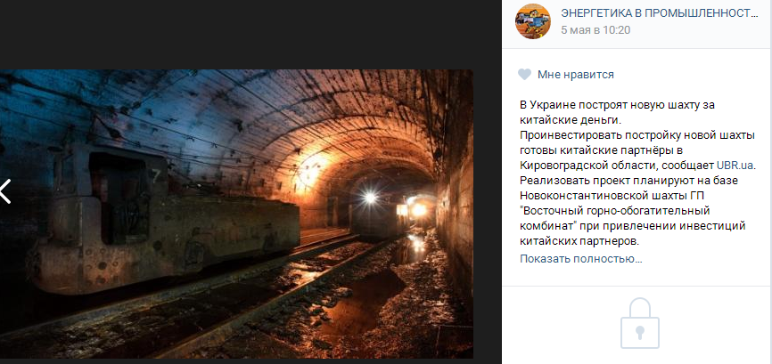772x364 pixels.
Task: Open the post dated 5 мая в 10:20
Action: [x=595, y=30]
